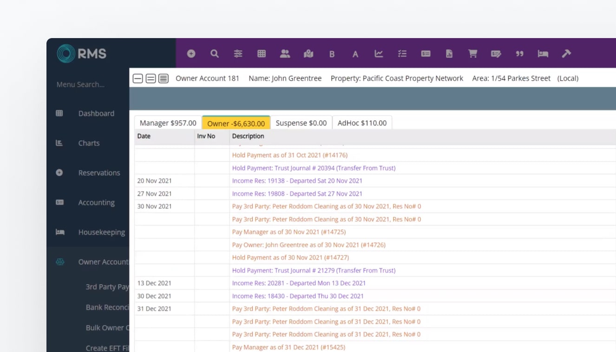The width and height of the screenshot is (616, 352).
Task: Click the Income Res: 20281 entry
Action: [x=299, y=283]
